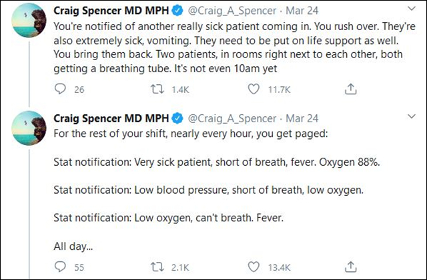Like the tweet with 13.4K likes
The image size is (427, 280).
(x=254, y=268)
